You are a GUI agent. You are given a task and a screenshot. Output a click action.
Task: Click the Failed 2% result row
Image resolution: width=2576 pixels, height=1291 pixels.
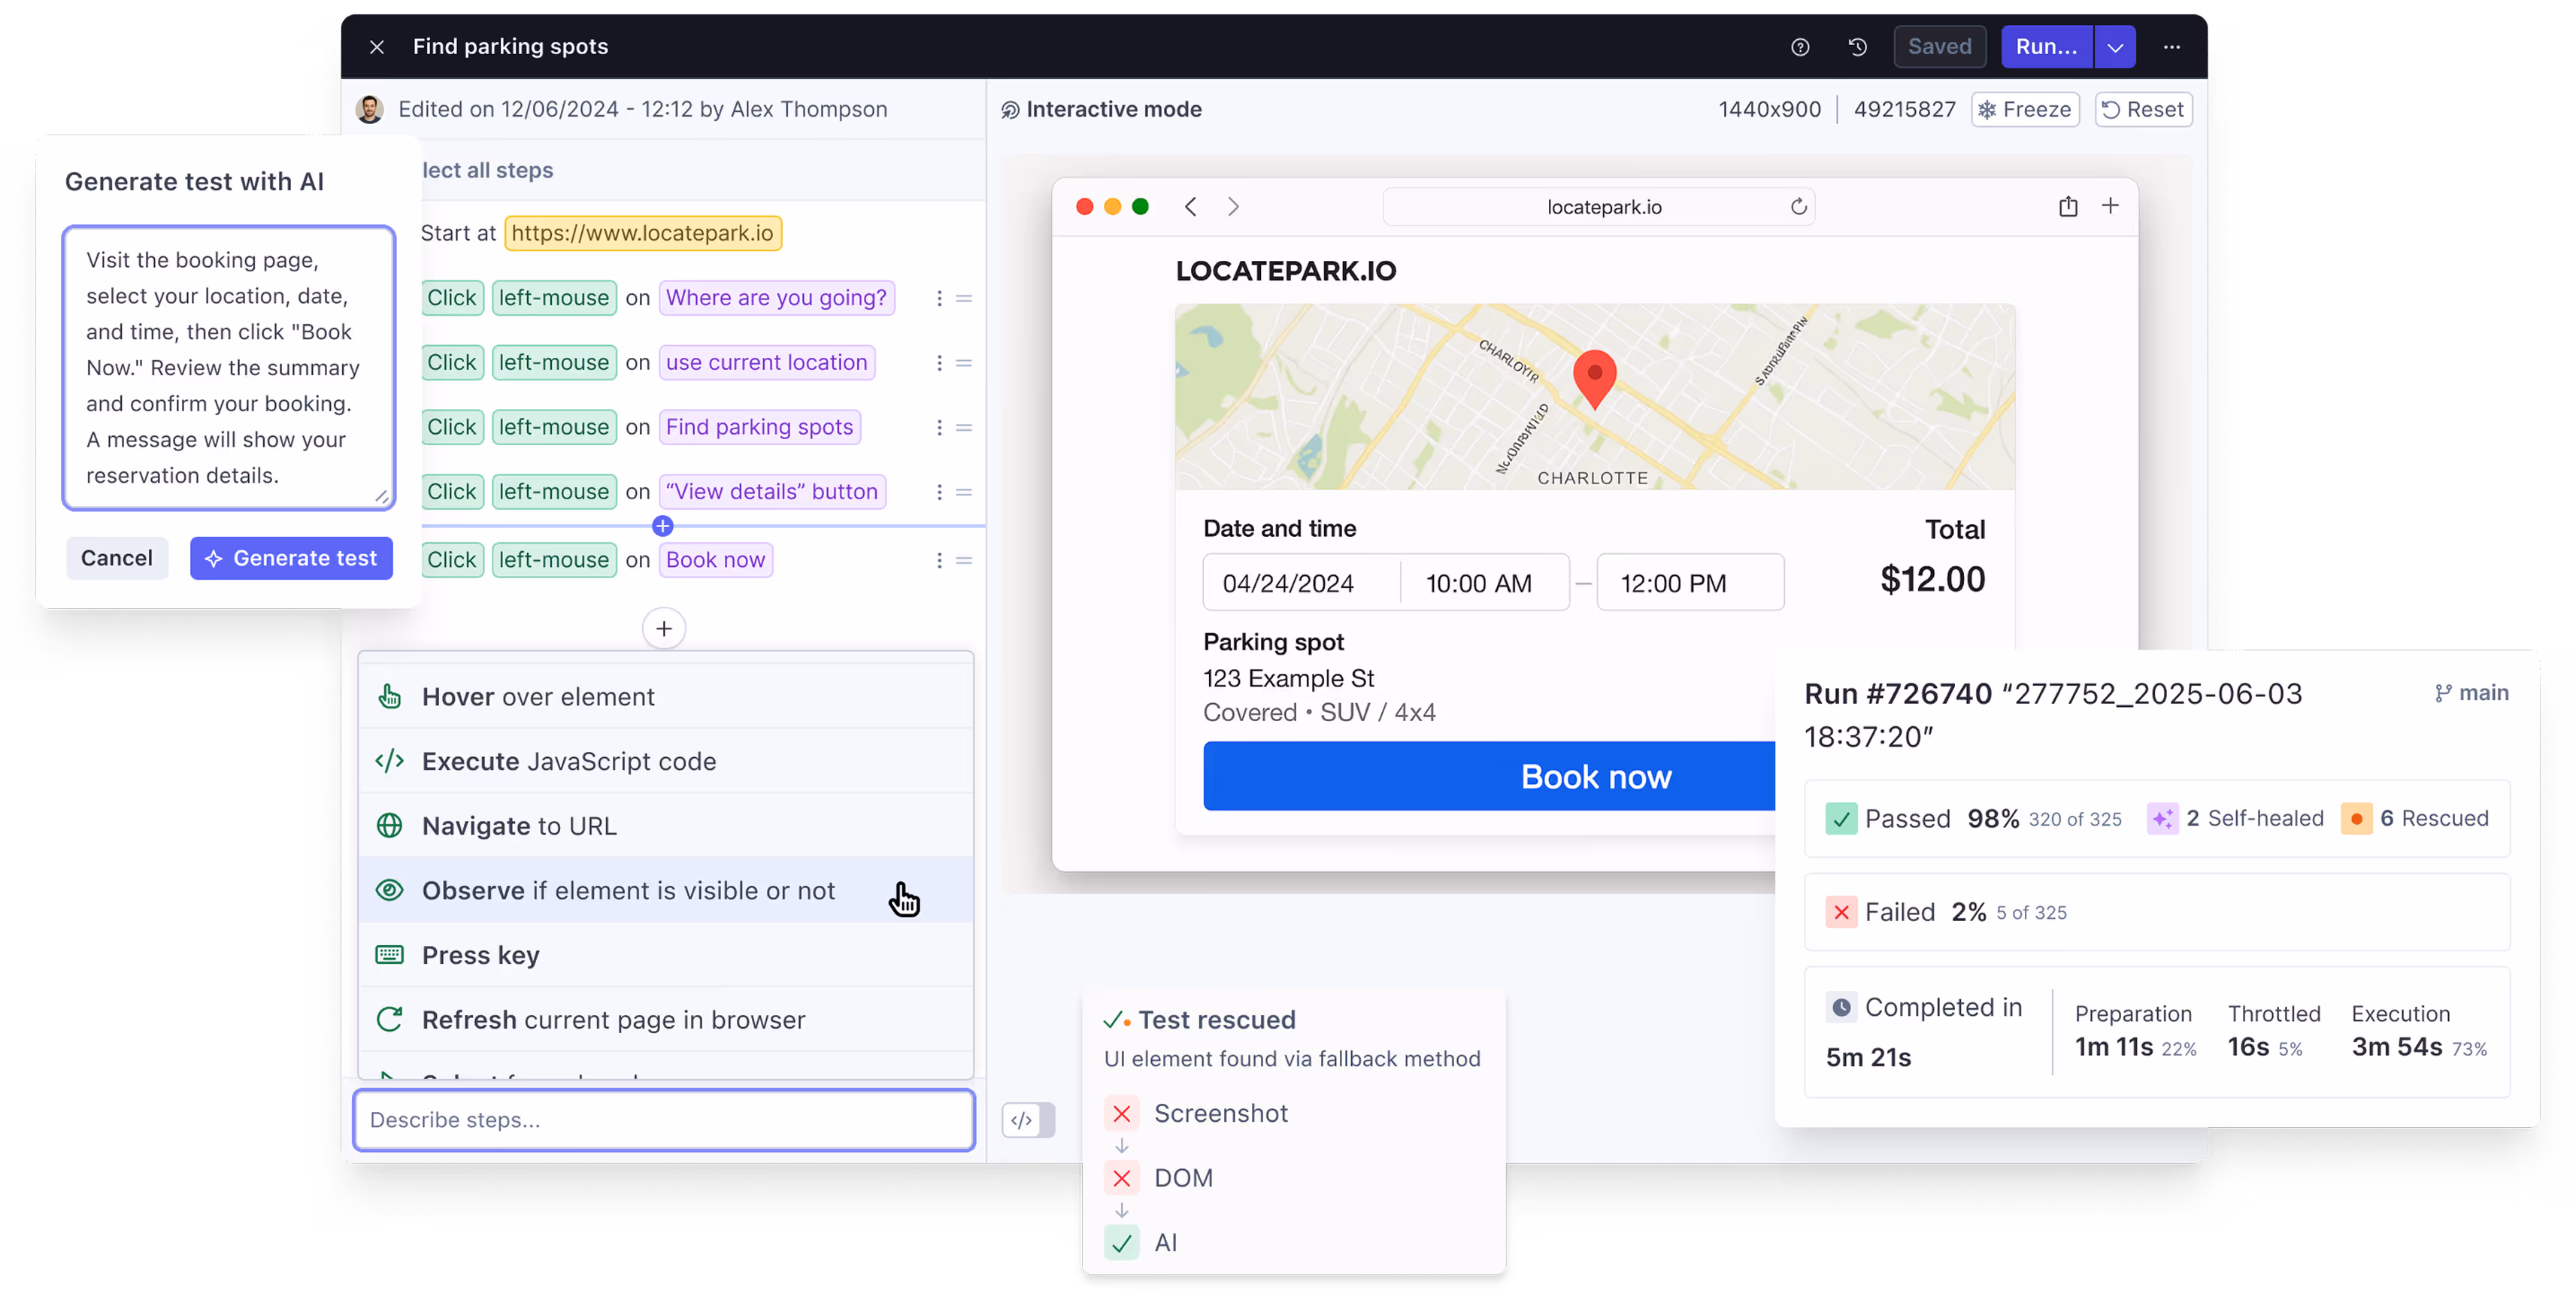(2157, 912)
